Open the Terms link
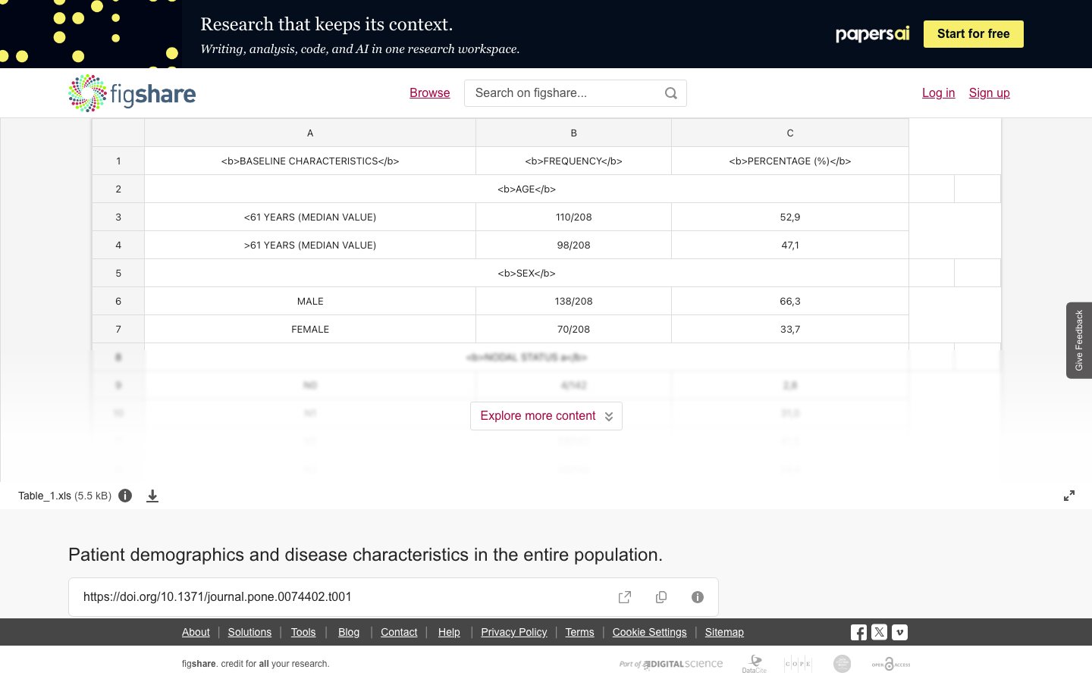Screen dimensions: 1092x682 [579, 632]
